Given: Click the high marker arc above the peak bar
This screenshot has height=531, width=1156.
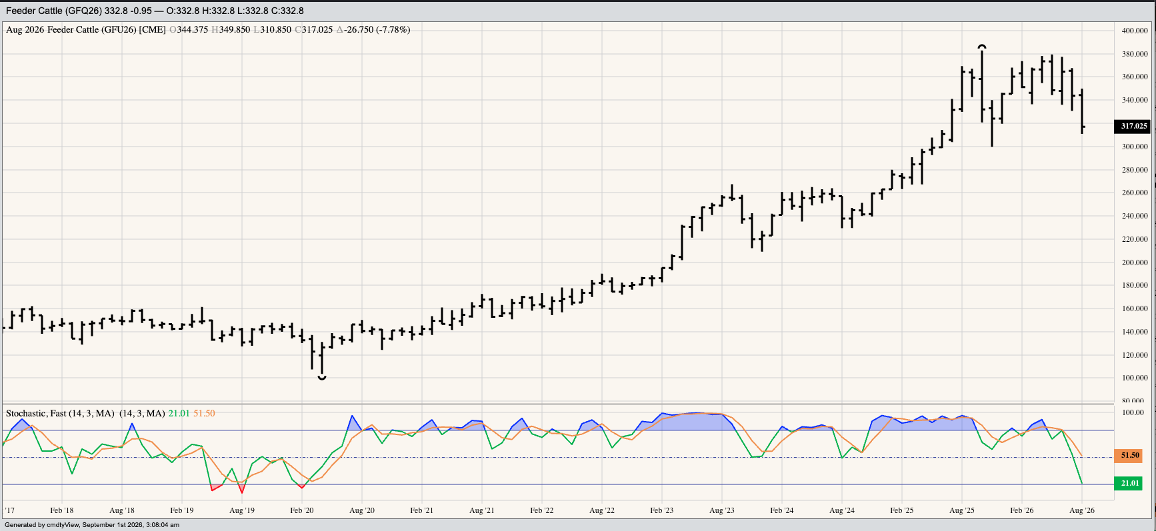Looking at the screenshot, I should (982, 47).
